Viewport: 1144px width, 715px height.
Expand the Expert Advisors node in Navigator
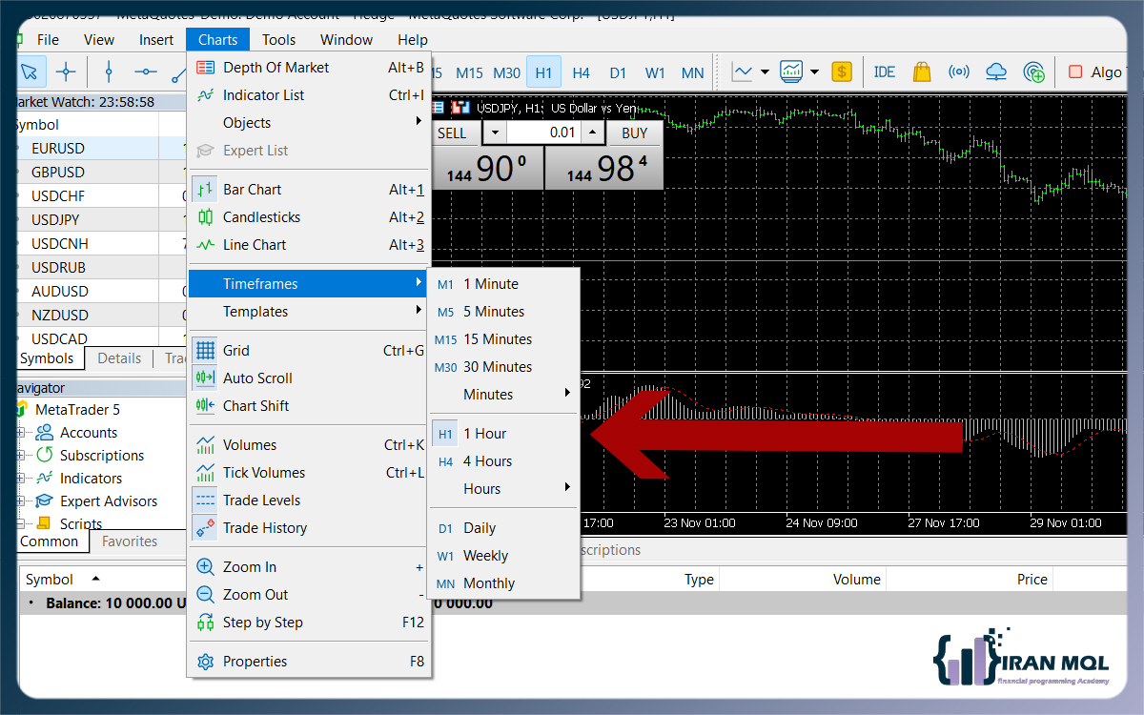pyautogui.click(x=21, y=501)
